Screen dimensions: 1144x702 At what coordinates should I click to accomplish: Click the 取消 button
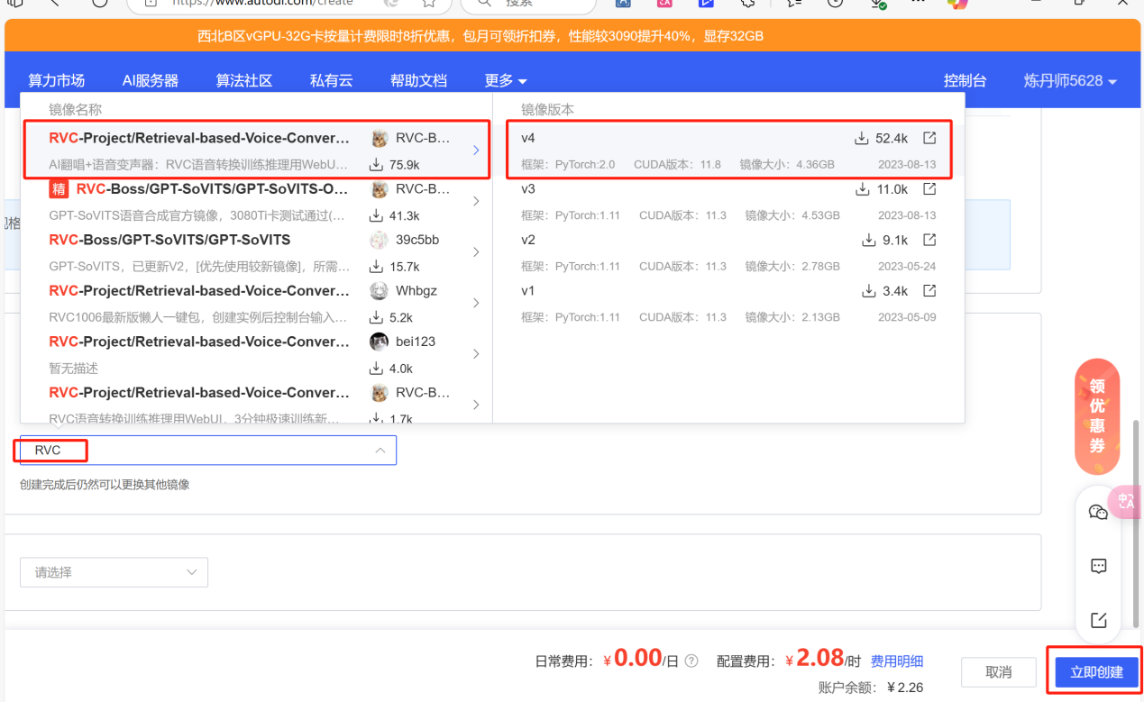pyautogui.click(x=998, y=672)
